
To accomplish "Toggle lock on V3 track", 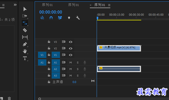I will tap(49, 42).
